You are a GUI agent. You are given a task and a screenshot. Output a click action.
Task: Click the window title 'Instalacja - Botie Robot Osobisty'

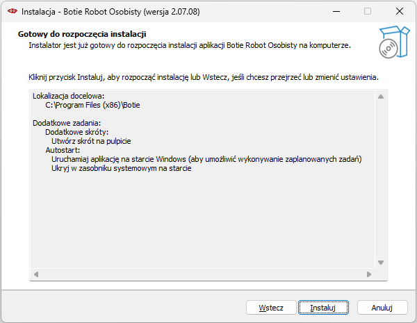(x=111, y=12)
